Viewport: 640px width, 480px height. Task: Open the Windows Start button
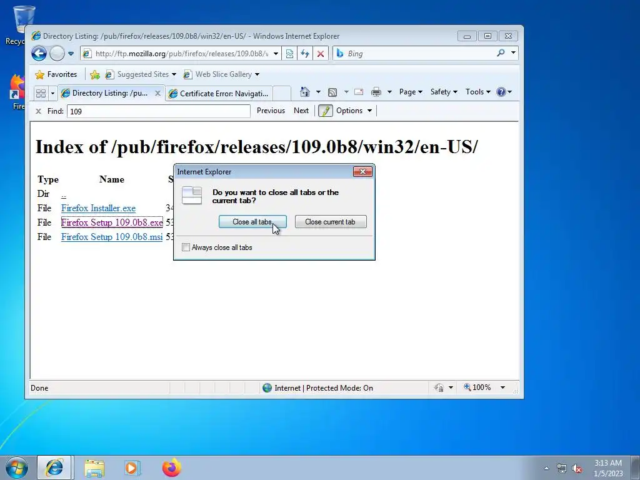(16, 467)
